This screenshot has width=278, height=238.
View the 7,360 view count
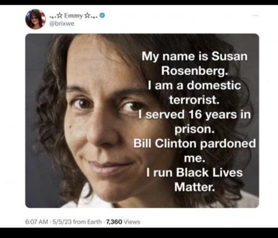114,221
